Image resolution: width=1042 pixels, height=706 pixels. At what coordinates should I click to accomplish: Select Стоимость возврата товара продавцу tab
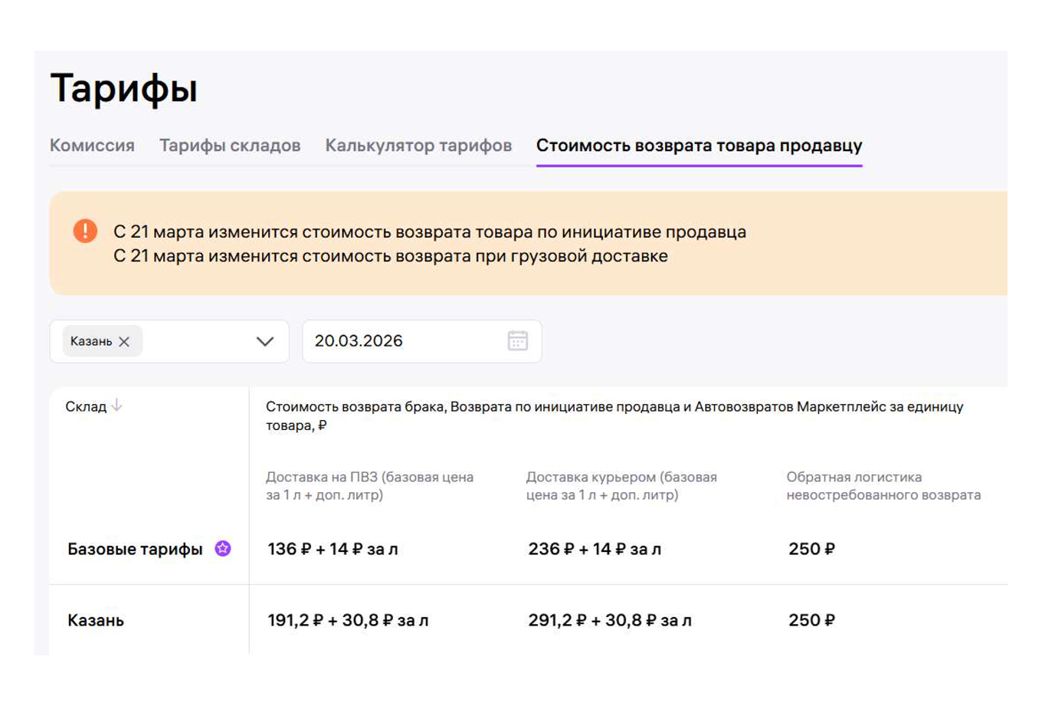[699, 146]
